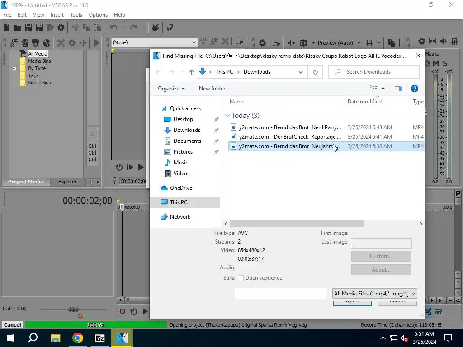Open the view options dropdown arrow in dialog

click(x=383, y=89)
